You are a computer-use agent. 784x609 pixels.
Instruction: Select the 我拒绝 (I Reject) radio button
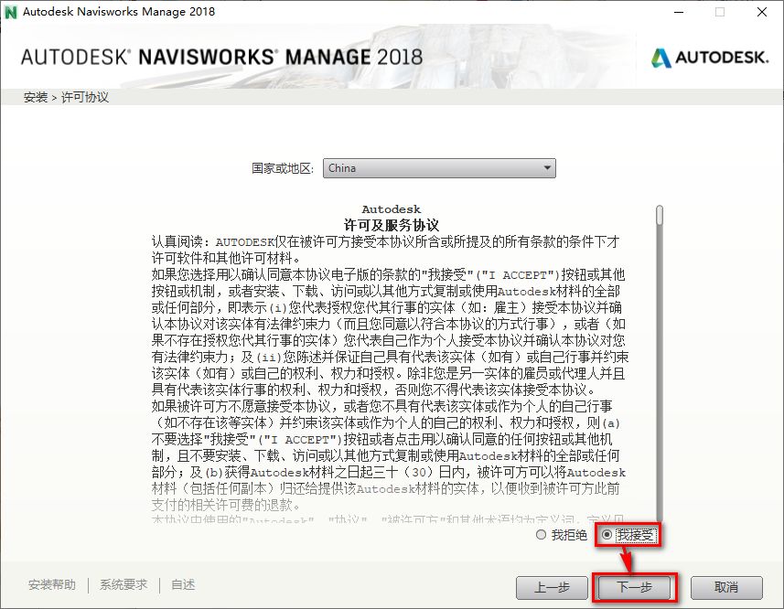[x=541, y=536]
